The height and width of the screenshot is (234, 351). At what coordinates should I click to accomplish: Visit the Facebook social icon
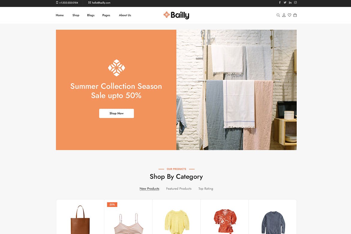tap(280, 2)
